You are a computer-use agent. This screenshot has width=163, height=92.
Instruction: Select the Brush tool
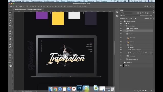coord(10,28)
